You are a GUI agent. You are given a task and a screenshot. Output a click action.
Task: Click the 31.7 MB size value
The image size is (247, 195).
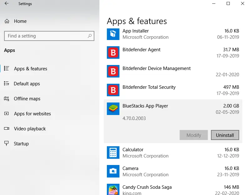pyautogui.click(x=231, y=50)
